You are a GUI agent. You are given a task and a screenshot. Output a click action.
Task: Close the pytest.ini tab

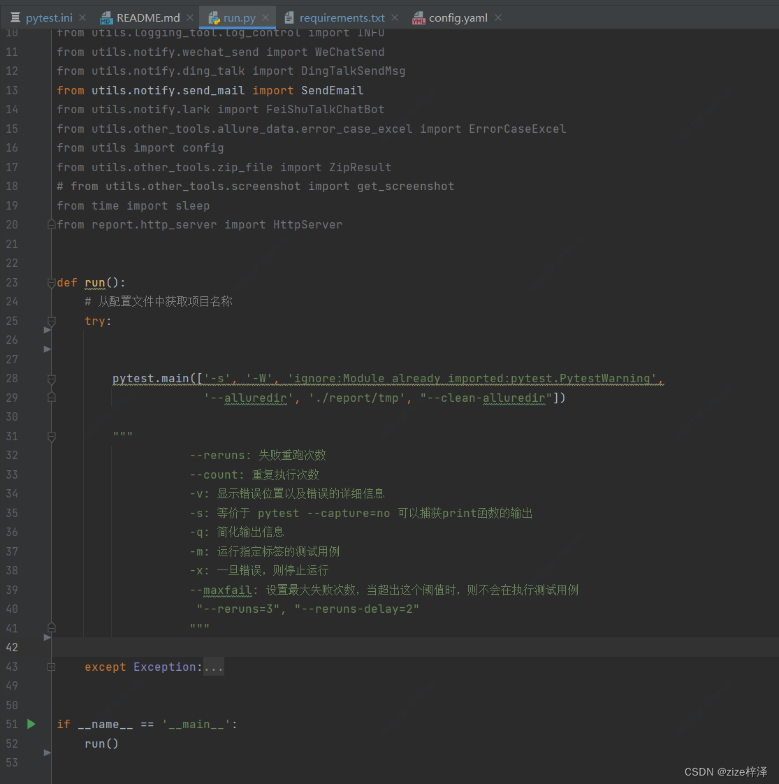coord(82,17)
